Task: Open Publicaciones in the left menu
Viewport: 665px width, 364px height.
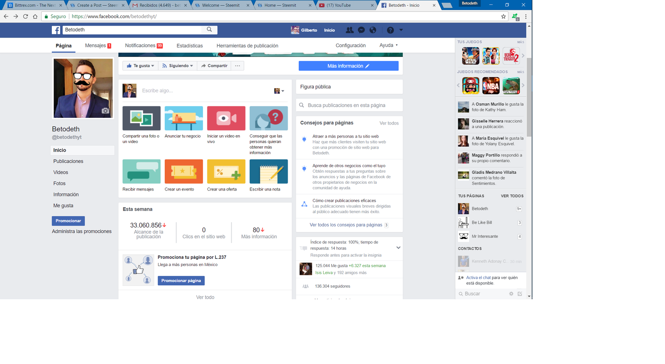Action: [68, 161]
